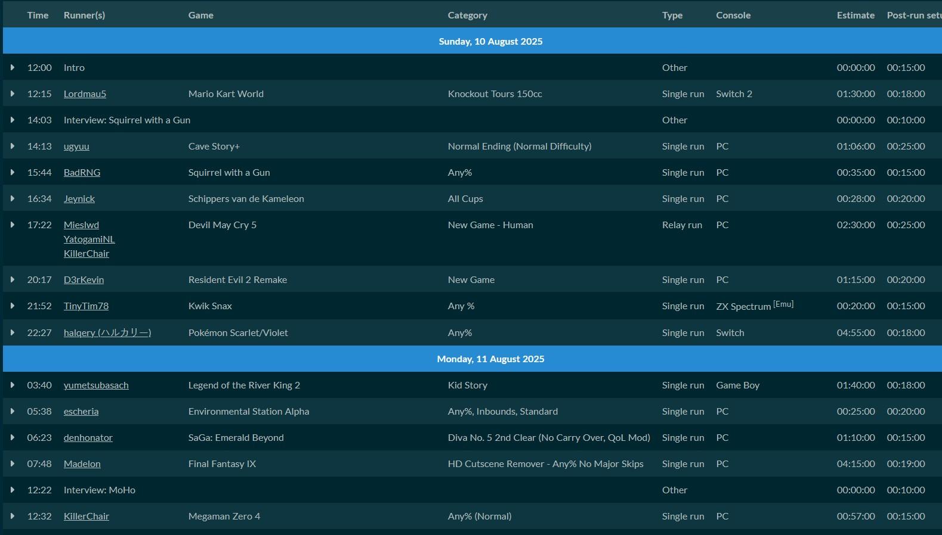This screenshot has width=942, height=535.
Task: Click the Console column header
Action: [x=733, y=15]
